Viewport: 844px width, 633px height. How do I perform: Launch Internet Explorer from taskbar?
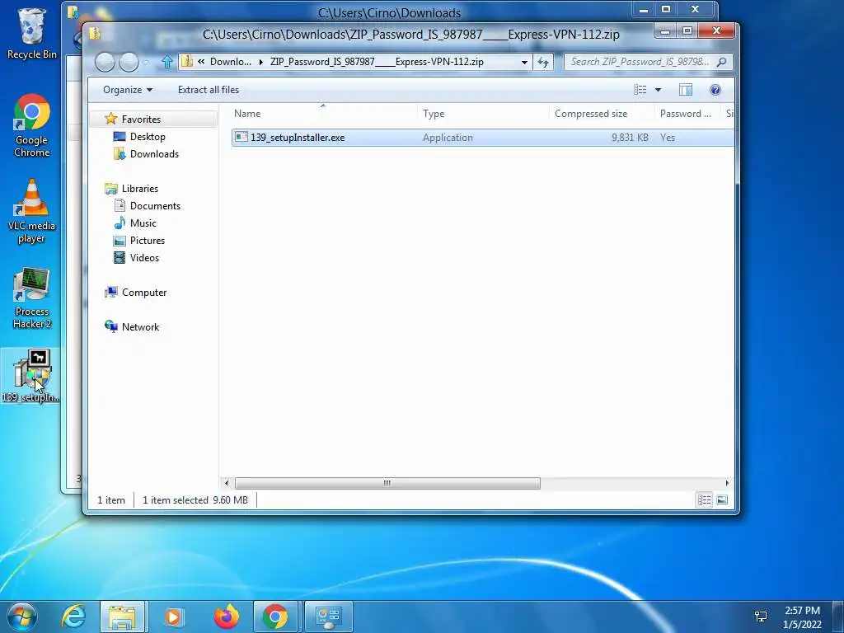click(73, 617)
